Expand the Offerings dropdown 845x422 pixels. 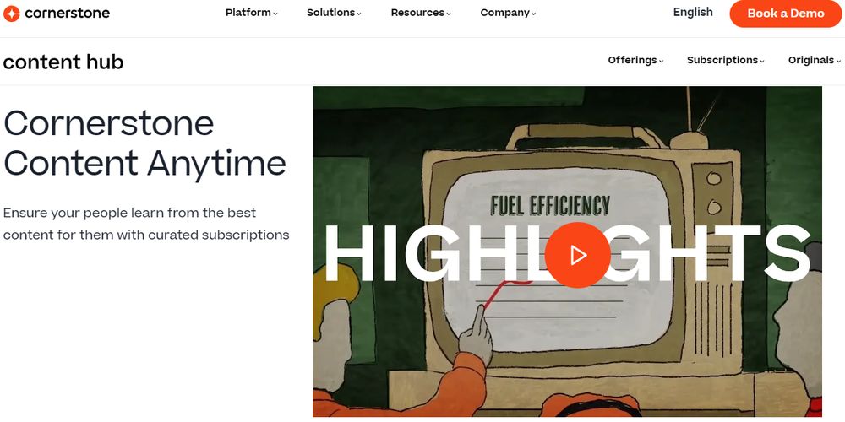pyautogui.click(x=636, y=60)
